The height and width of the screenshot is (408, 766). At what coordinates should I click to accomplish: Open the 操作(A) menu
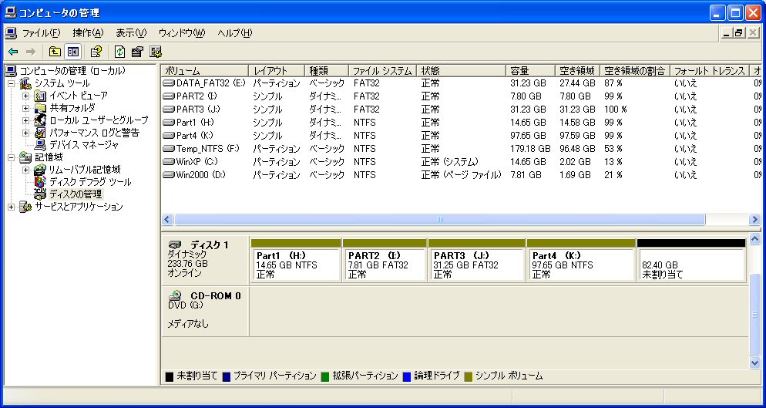(x=89, y=32)
